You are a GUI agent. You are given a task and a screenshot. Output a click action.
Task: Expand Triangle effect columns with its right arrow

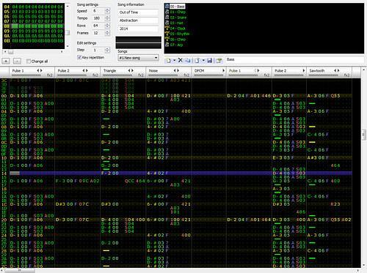[x=133, y=70]
